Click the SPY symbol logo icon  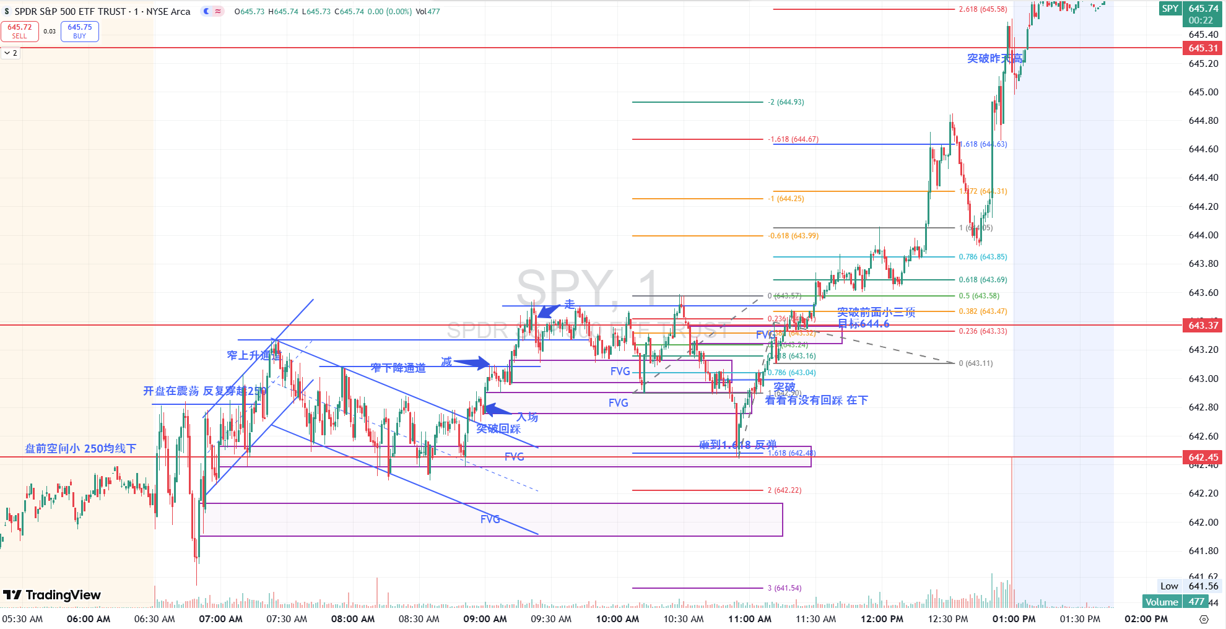[7, 12]
